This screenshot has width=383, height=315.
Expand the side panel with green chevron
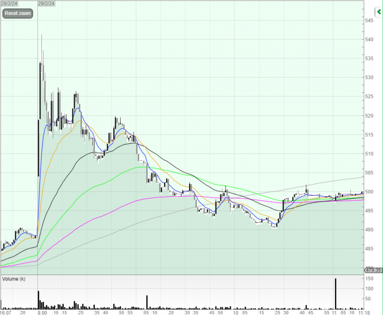[379, 11]
